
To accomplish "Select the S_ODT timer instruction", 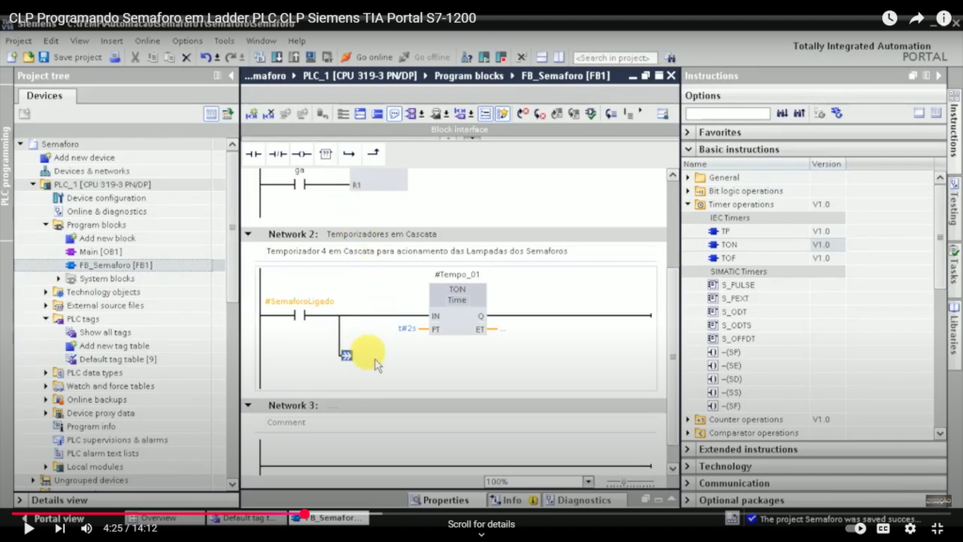I will coord(734,311).
